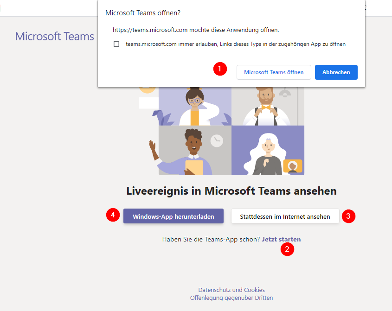
Task: Select the woman with glasses tile
Action: pos(195,106)
